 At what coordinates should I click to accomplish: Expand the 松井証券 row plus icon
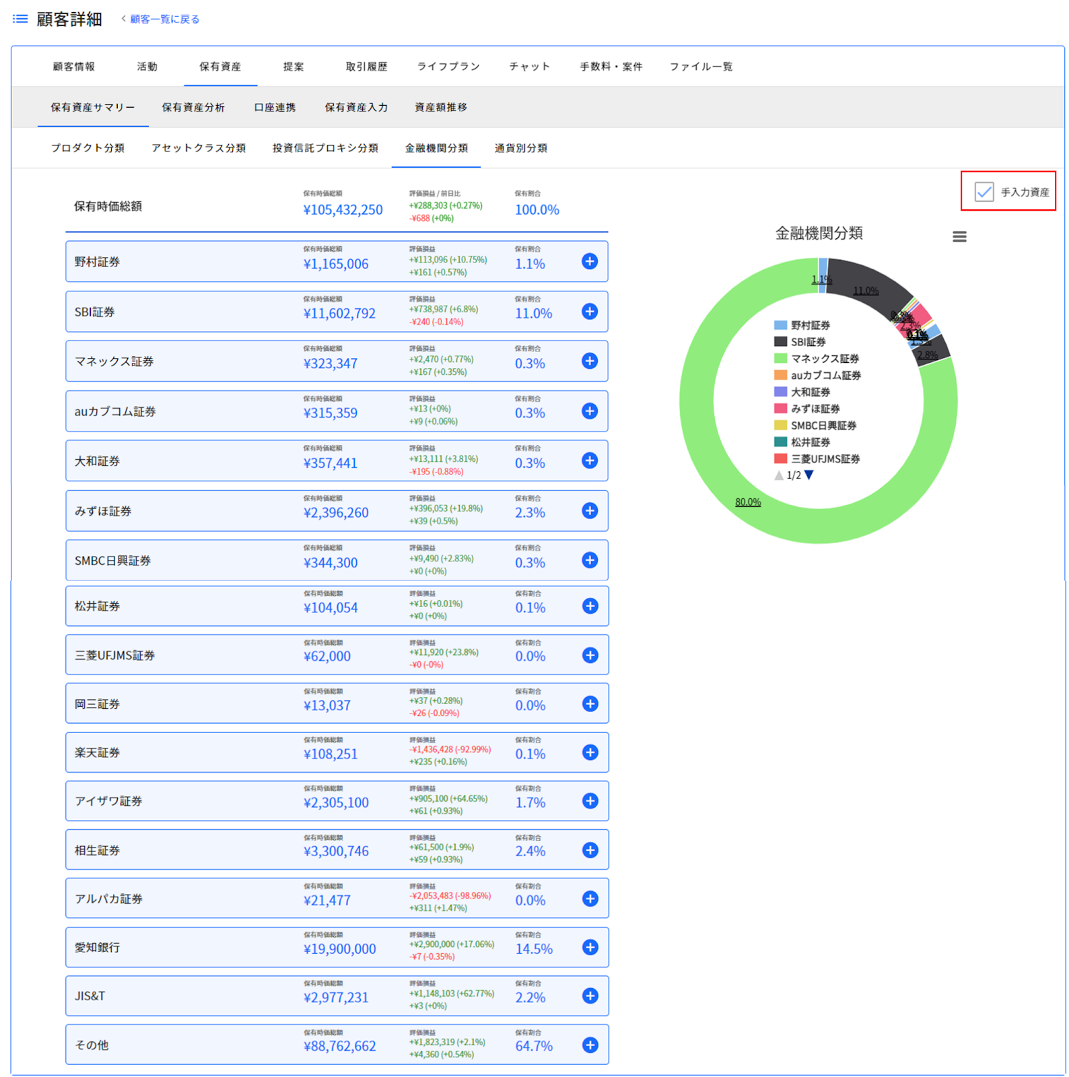tap(590, 606)
